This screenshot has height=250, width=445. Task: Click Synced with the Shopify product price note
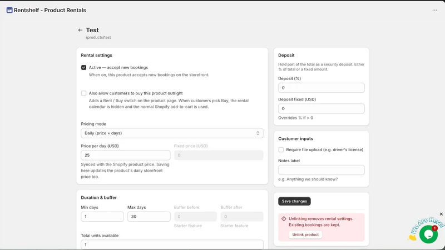coord(125,171)
